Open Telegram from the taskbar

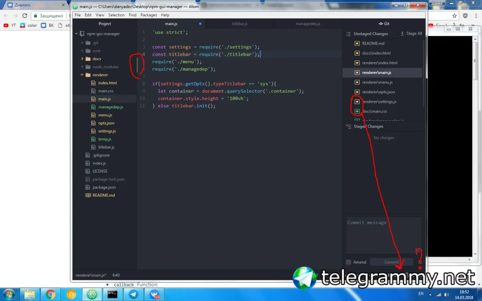point(133,294)
